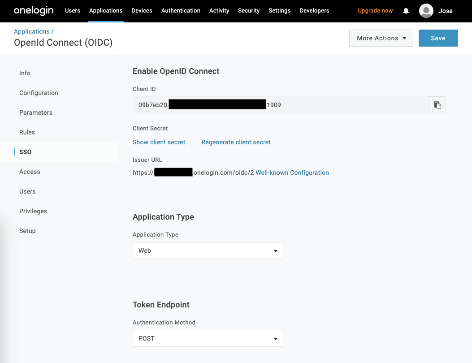The image size is (472, 363).
Task: Go to the Rules section
Action: coord(27,132)
